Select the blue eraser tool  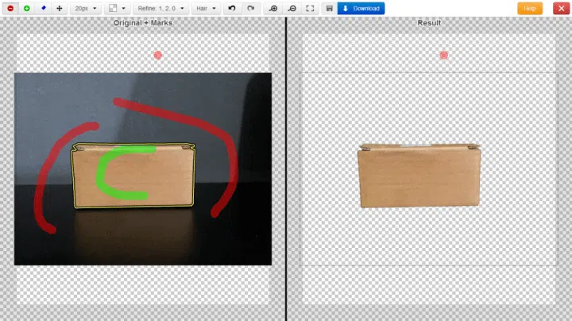click(x=44, y=9)
